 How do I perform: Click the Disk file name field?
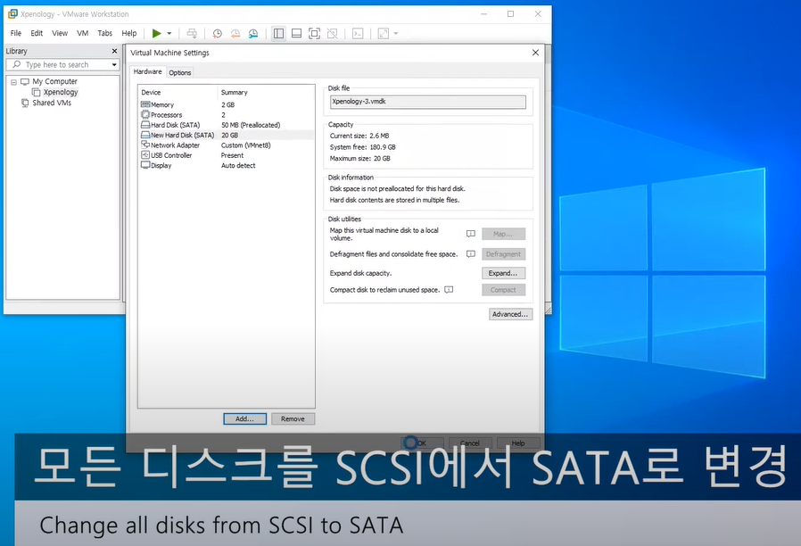point(427,102)
